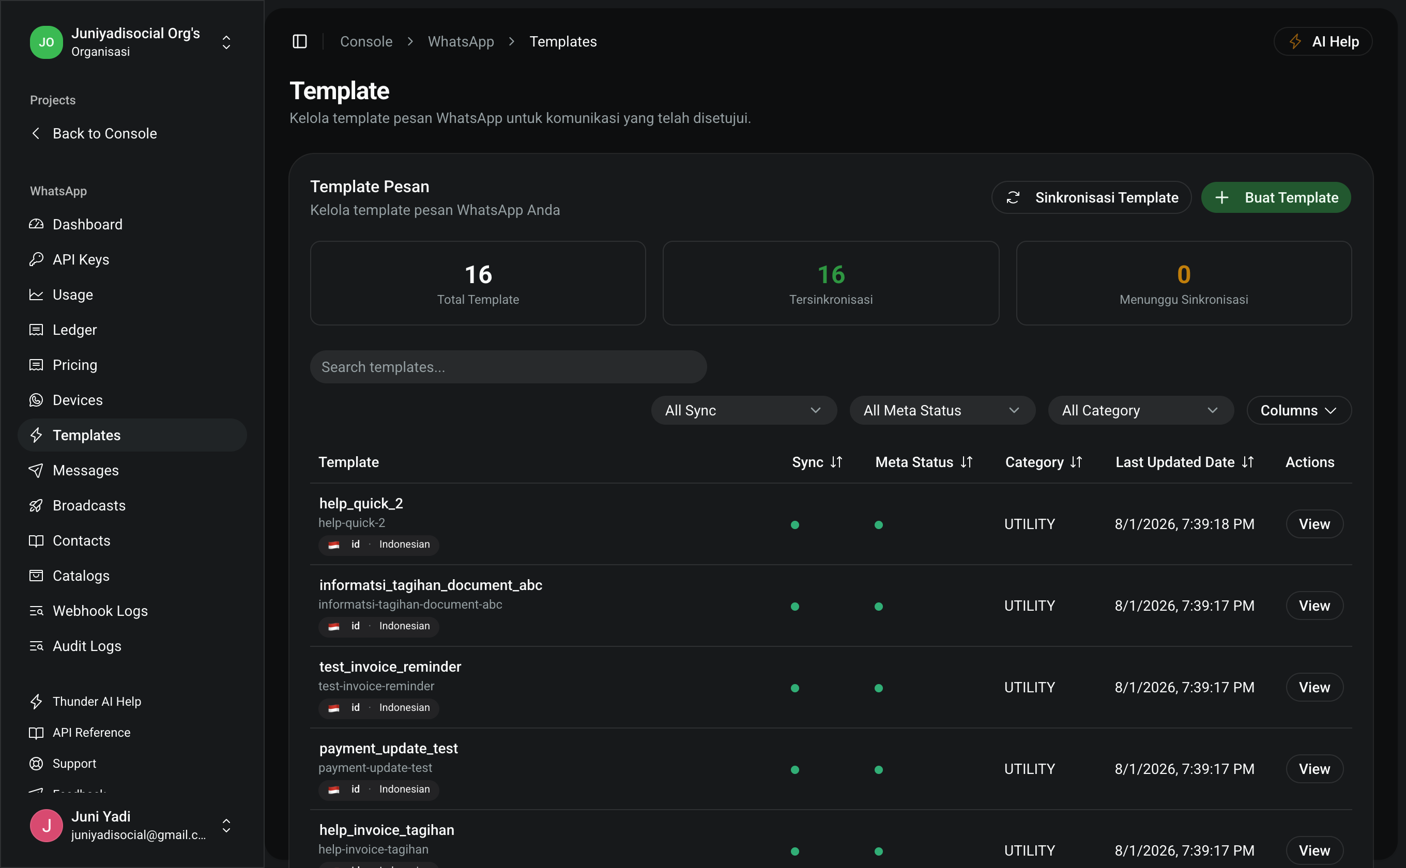Open the Contacts page

[133, 541]
